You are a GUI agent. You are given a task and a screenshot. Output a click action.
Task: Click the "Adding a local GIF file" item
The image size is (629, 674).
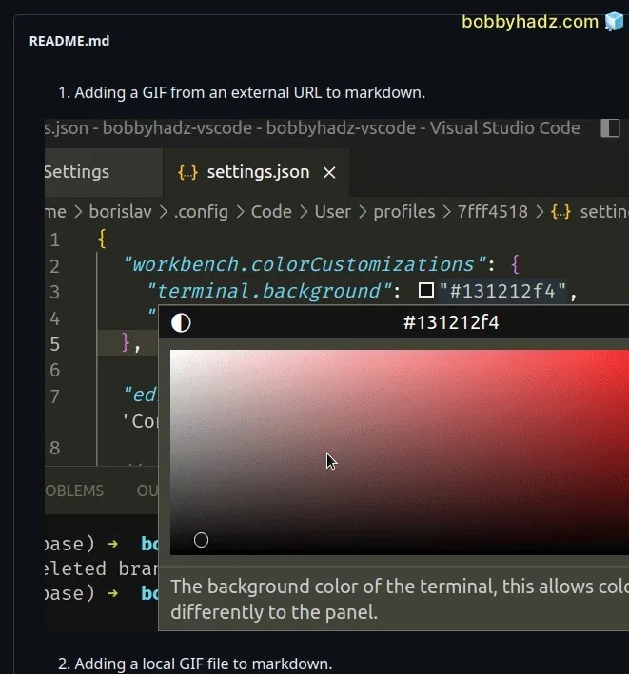point(195,664)
